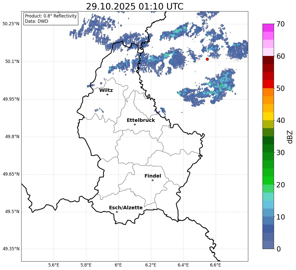Click the dBZ colorbar axis label
This screenshot has height=270, width=296.
point(290,137)
